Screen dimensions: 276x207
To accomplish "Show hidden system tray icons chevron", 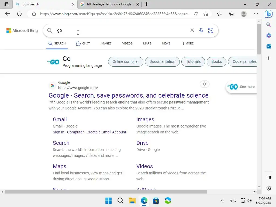I will click(x=222, y=201).
